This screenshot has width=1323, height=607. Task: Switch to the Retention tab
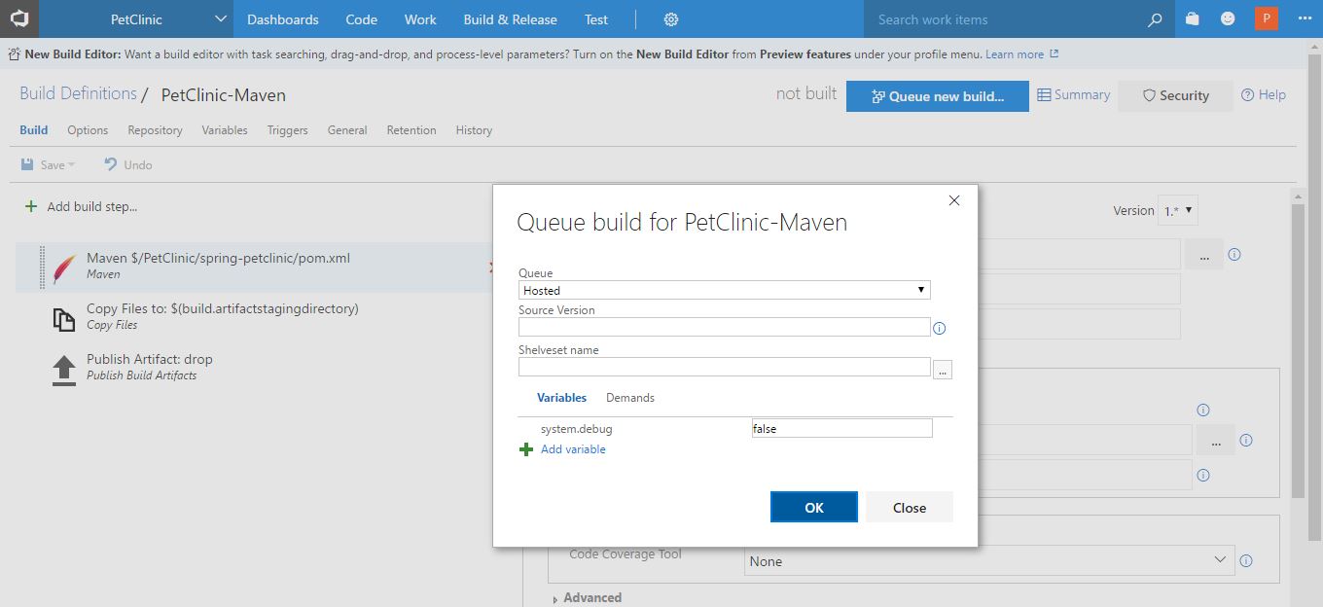tap(411, 130)
